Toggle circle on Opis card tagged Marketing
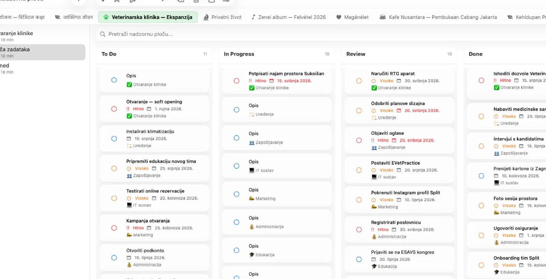Viewport: 546px width, 279px height. (236, 194)
